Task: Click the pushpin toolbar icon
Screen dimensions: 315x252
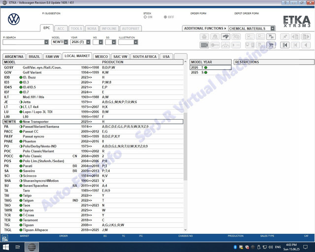Action: coord(284,37)
